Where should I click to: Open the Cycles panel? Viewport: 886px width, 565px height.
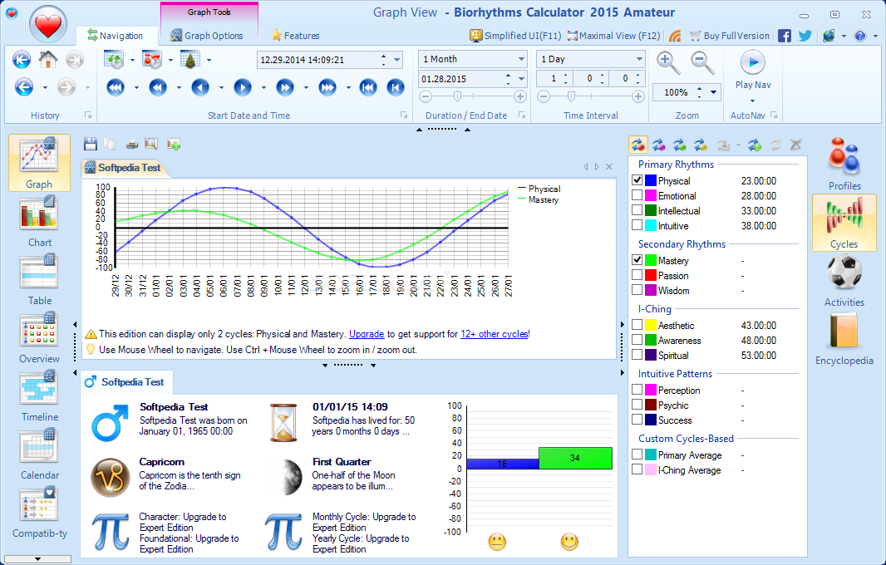coord(844,223)
